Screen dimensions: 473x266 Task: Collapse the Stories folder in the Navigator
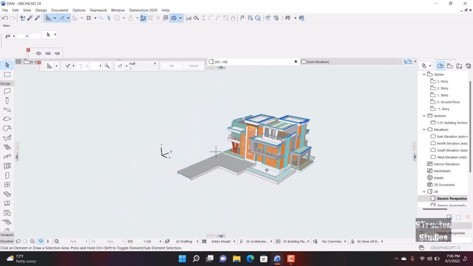424,74
